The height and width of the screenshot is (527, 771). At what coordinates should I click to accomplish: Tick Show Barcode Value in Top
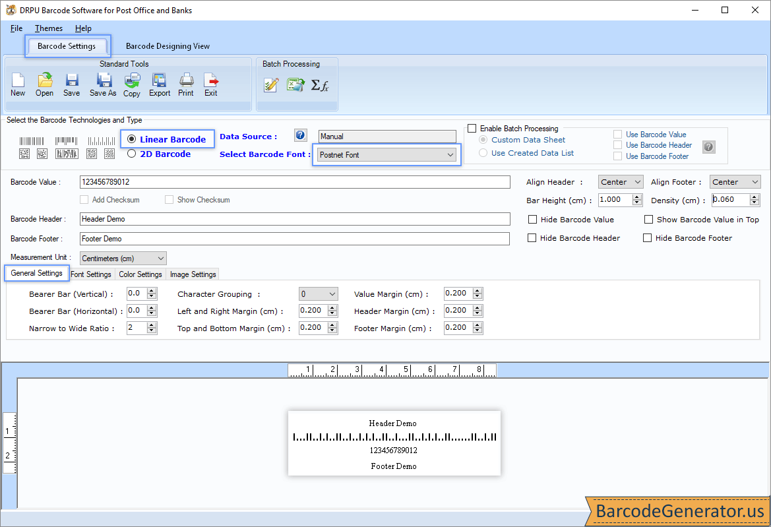coord(648,219)
